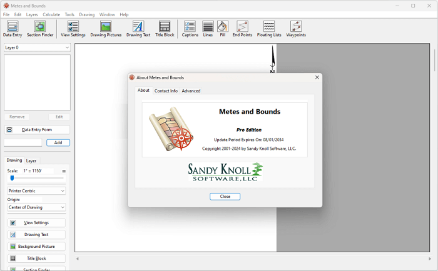Select the Drawing tab in side panel

pos(14,160)
